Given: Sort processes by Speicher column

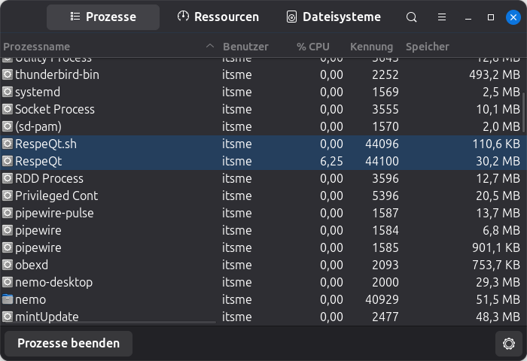Looking at the screenshot, I should coord(427,47).
